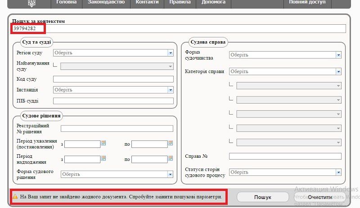Open calendar for decision period start date
The width and height of the screenshot is (360, 208).
tap(103, 143)
